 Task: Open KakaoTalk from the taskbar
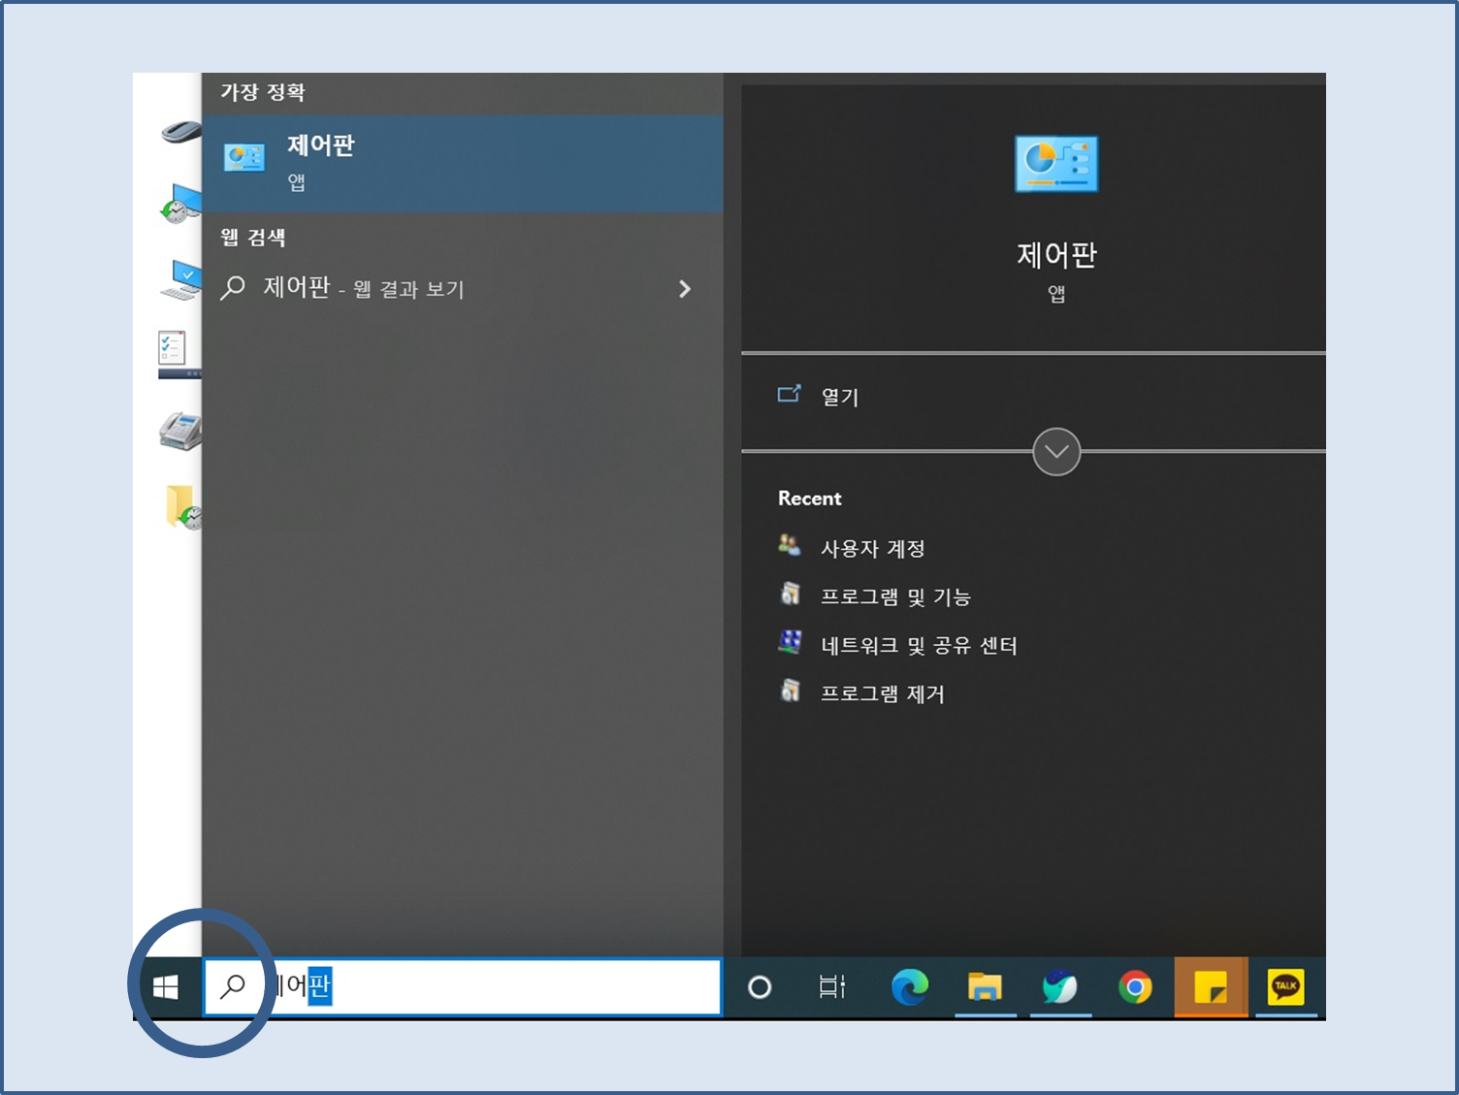pos(1285,987)
